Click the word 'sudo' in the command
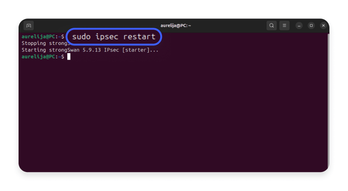This screenshot has width=348, height=191. tap(82, 37)
